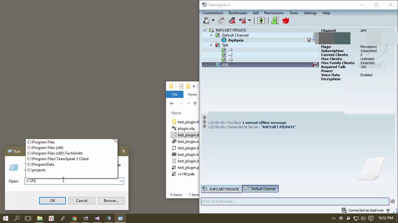
Task: Focus the Enter Chat Message field
Action: [295, 202]
